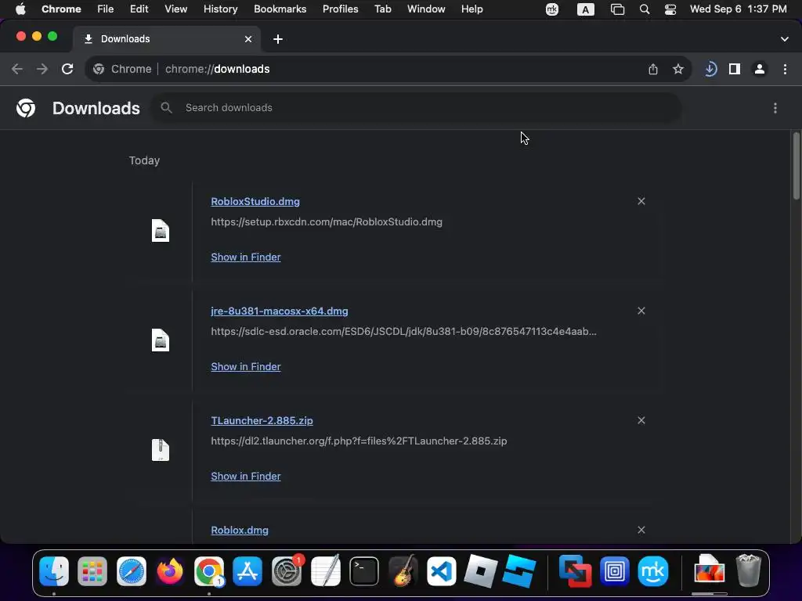The image size is (802, 601).
Task: Click the input source A icon
Action: pyautogui.click(x=586, y=9)
